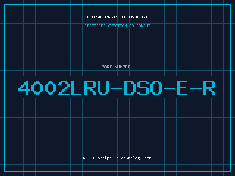The height and width of the screenshot is (176, 235).
Task: Click the PART NUMBER: label
Action: click(x=117, y=67)
